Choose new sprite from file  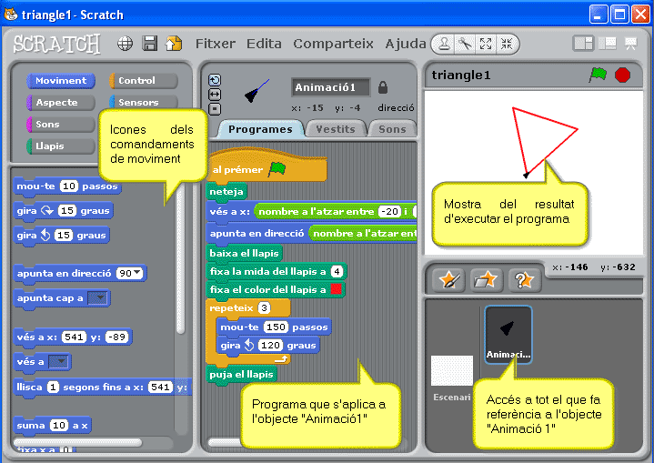point(487,280)
